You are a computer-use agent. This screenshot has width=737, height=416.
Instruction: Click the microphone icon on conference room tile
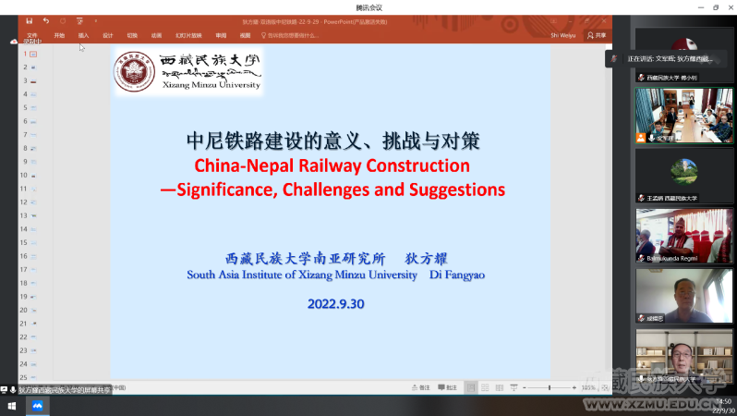[x=651, y=138]
